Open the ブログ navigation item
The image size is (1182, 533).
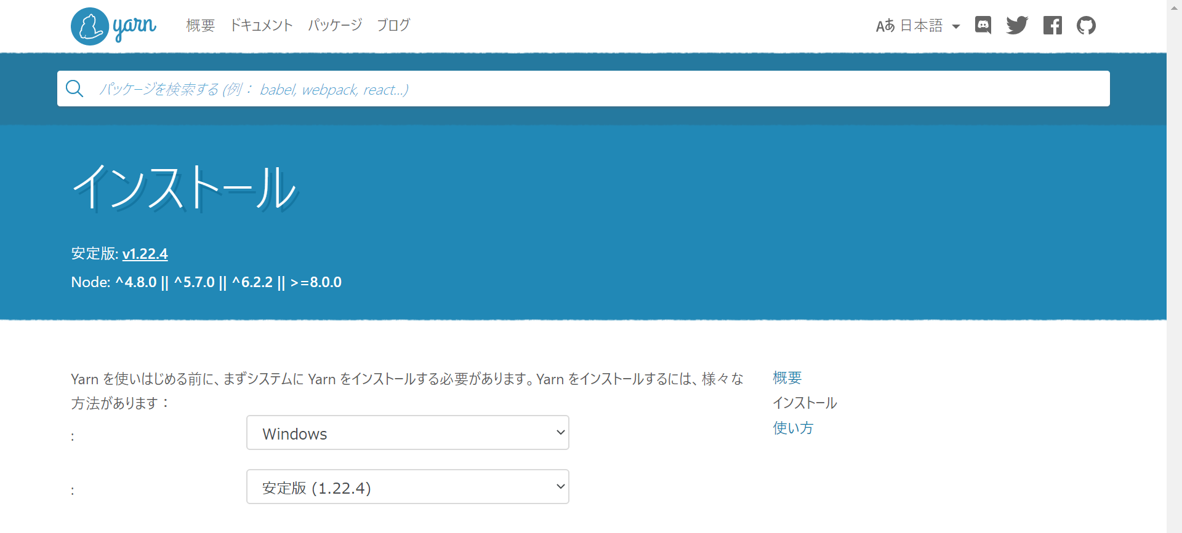click(393, 25)
